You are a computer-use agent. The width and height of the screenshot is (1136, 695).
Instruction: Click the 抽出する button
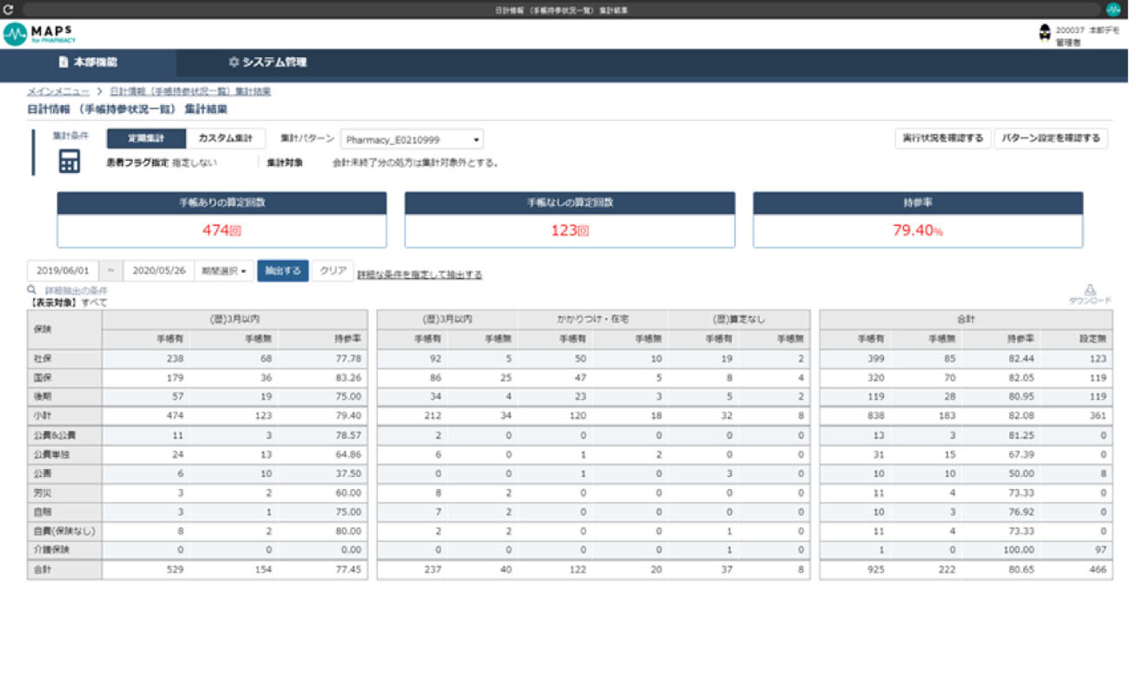click(282, 271)
